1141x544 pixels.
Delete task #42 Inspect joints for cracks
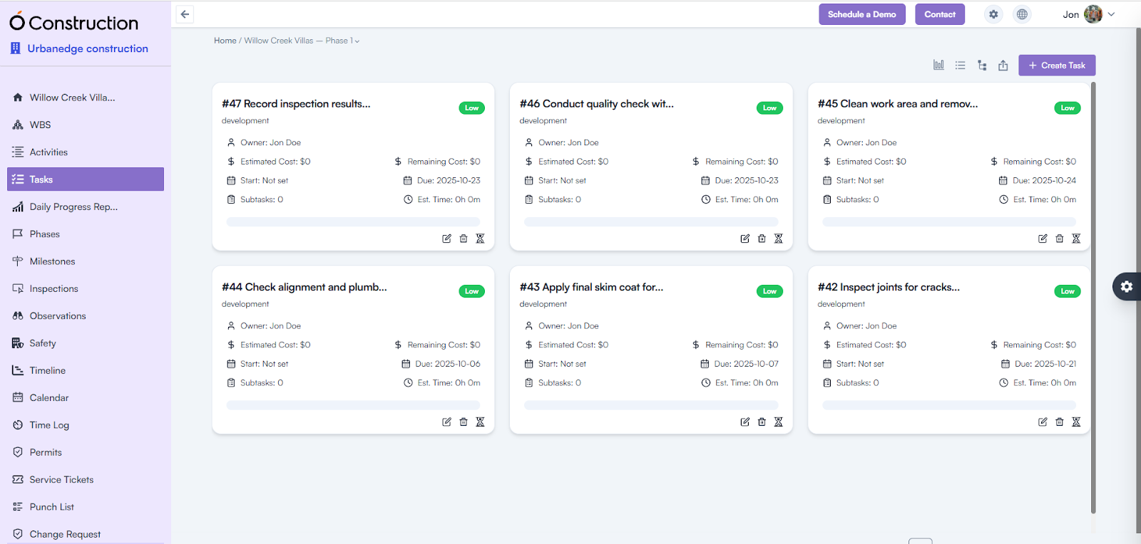[1060, 422]
